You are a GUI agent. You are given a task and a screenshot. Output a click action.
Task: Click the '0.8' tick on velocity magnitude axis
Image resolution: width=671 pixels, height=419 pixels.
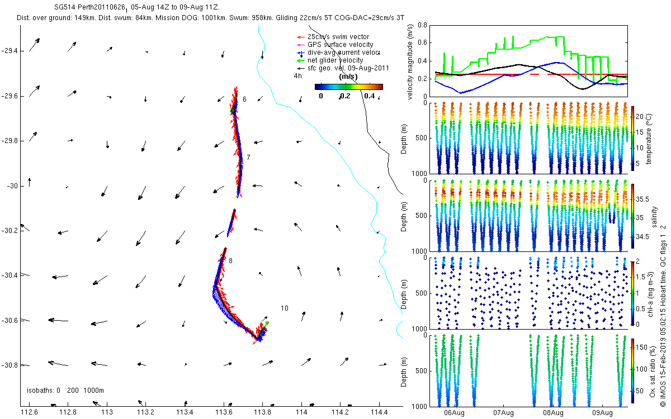pos(423,26)
